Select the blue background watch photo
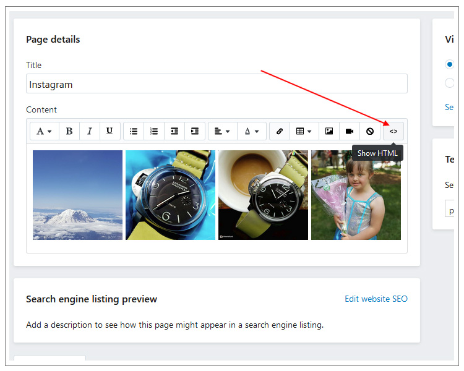Screen dimensions: 464x371 click(171, 195)
